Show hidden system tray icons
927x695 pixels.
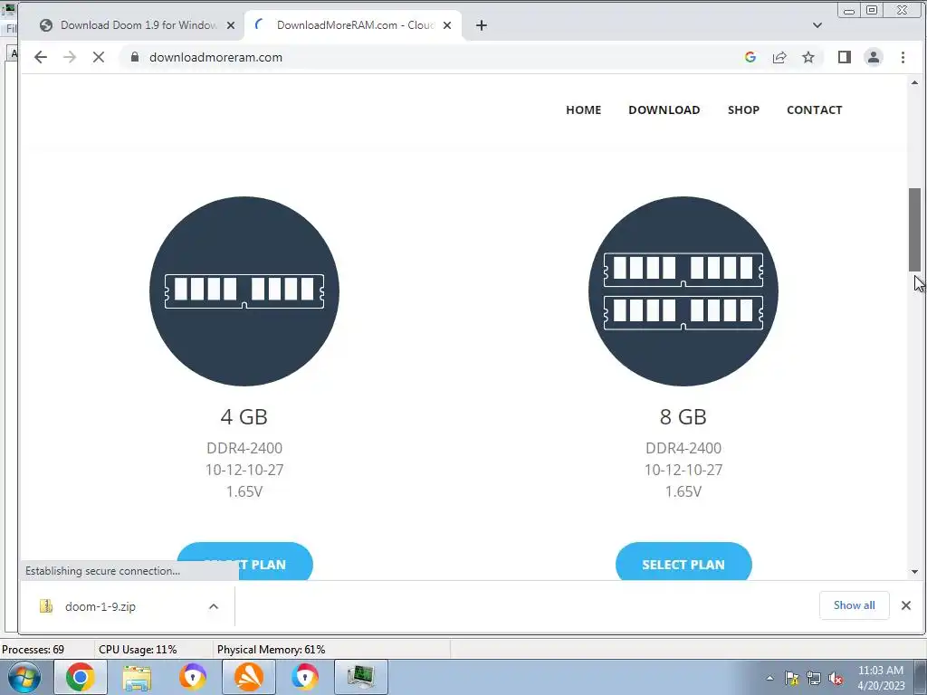(x=769, y=679)
